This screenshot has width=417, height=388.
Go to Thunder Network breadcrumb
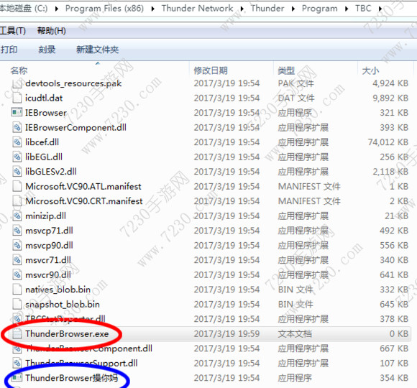click(197, 9)
